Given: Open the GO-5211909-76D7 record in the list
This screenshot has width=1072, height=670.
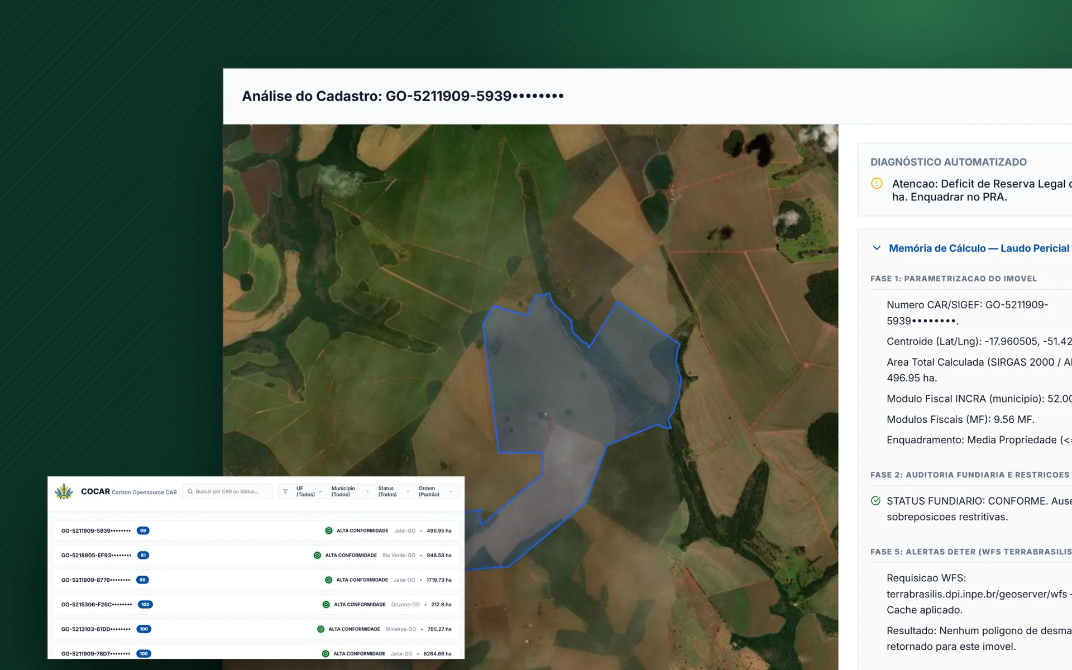Looking at the screenshot, I should pos(256,652).
